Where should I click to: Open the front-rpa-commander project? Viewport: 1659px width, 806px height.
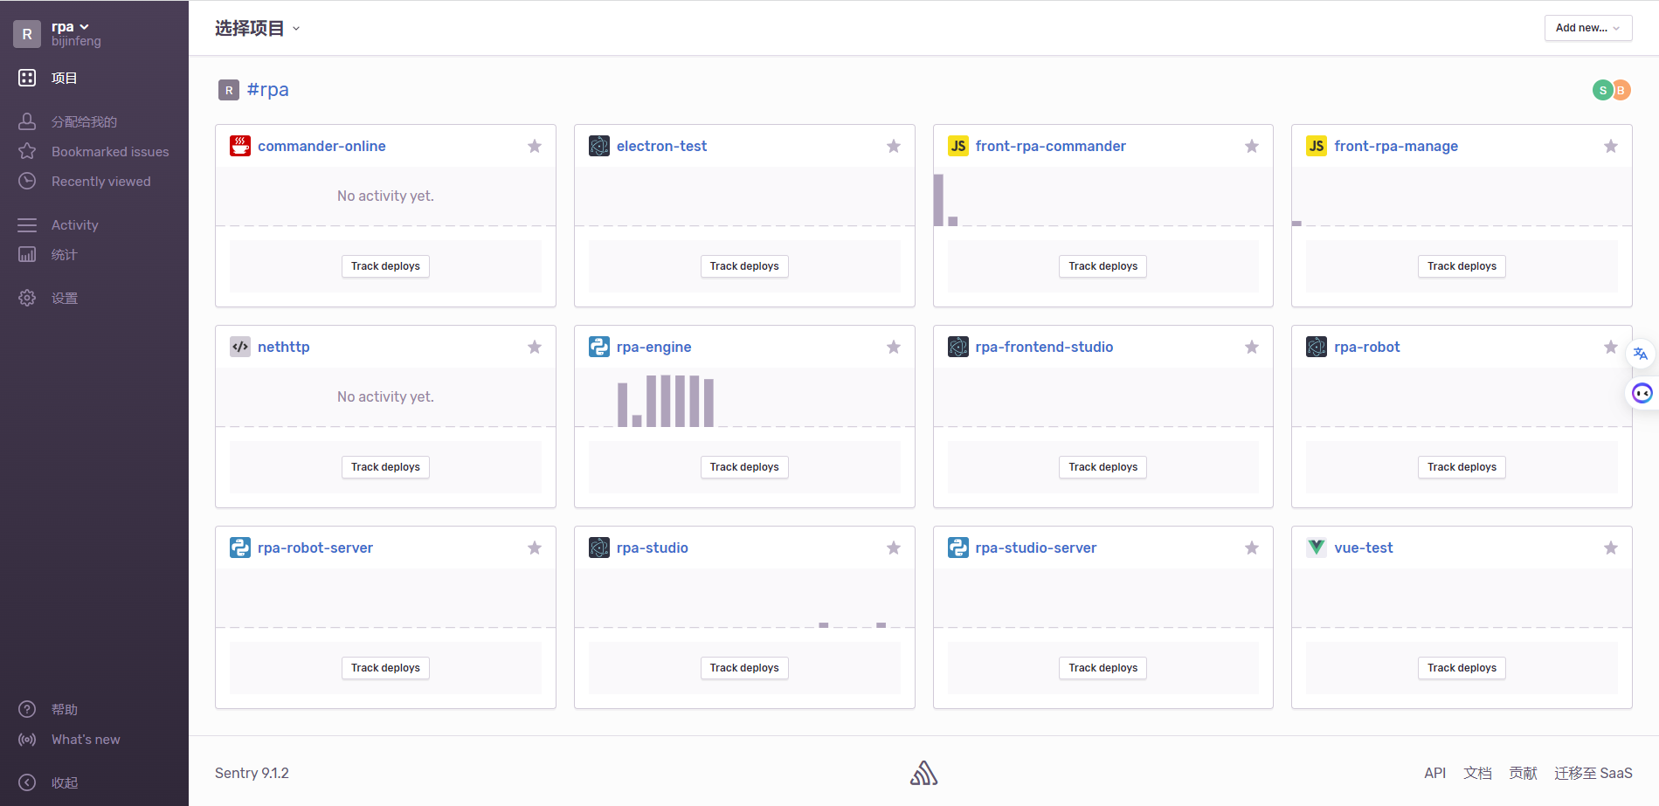click(1050, 146)
